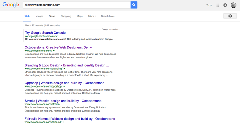Image resolution: width=240 pixels, height=123 pixels.
Task: Click the Oppshop business tenders snippet text
Action: (x=70, y=91)
